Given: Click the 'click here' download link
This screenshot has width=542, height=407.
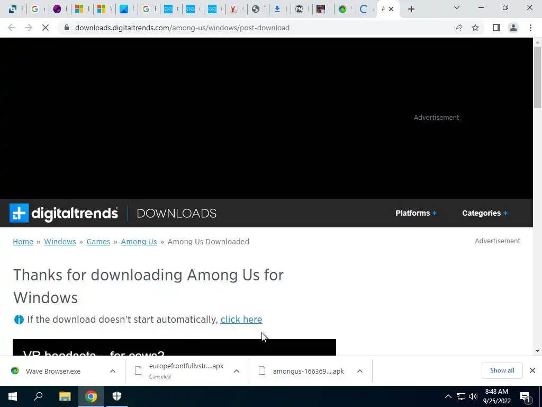Looking at the screenshot, I should [x=241, y=319].
